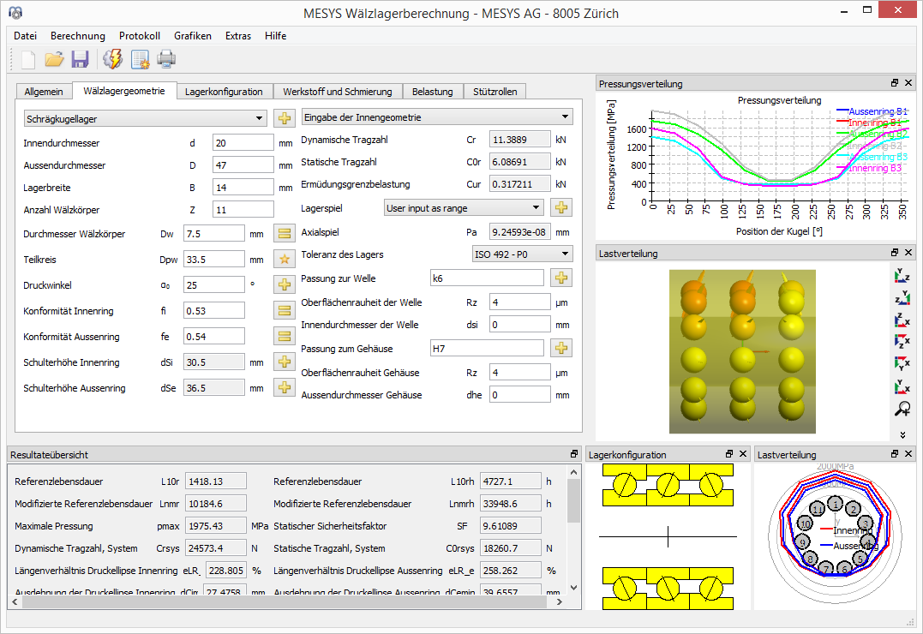923x634 pixels.
Task: Expand the Toleranz des Lagers ISO 492 dropdown
Action: pyautogui.click(x=522, y=254)
